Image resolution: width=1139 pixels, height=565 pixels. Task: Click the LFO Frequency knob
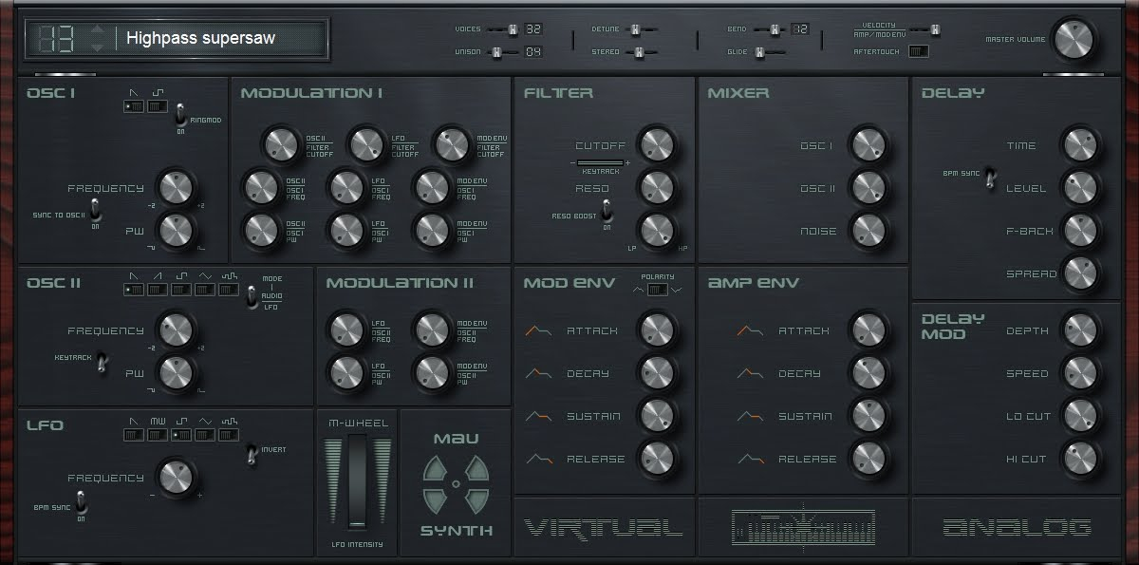coord(176,477)
